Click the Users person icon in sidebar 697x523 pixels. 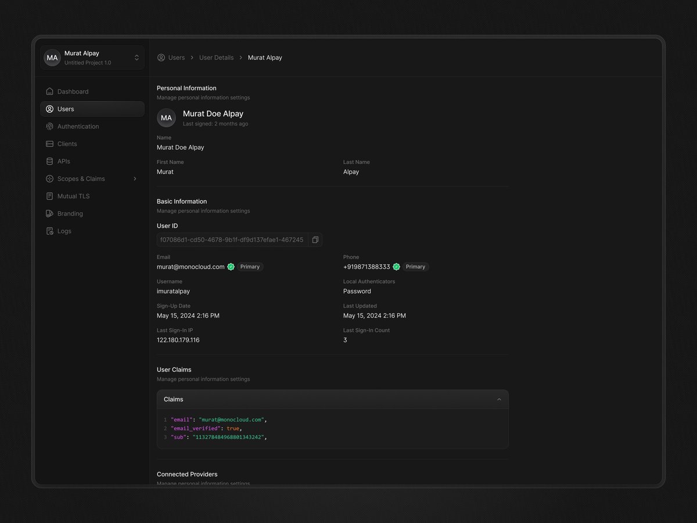pyautogui.click(x=50, y=109)
